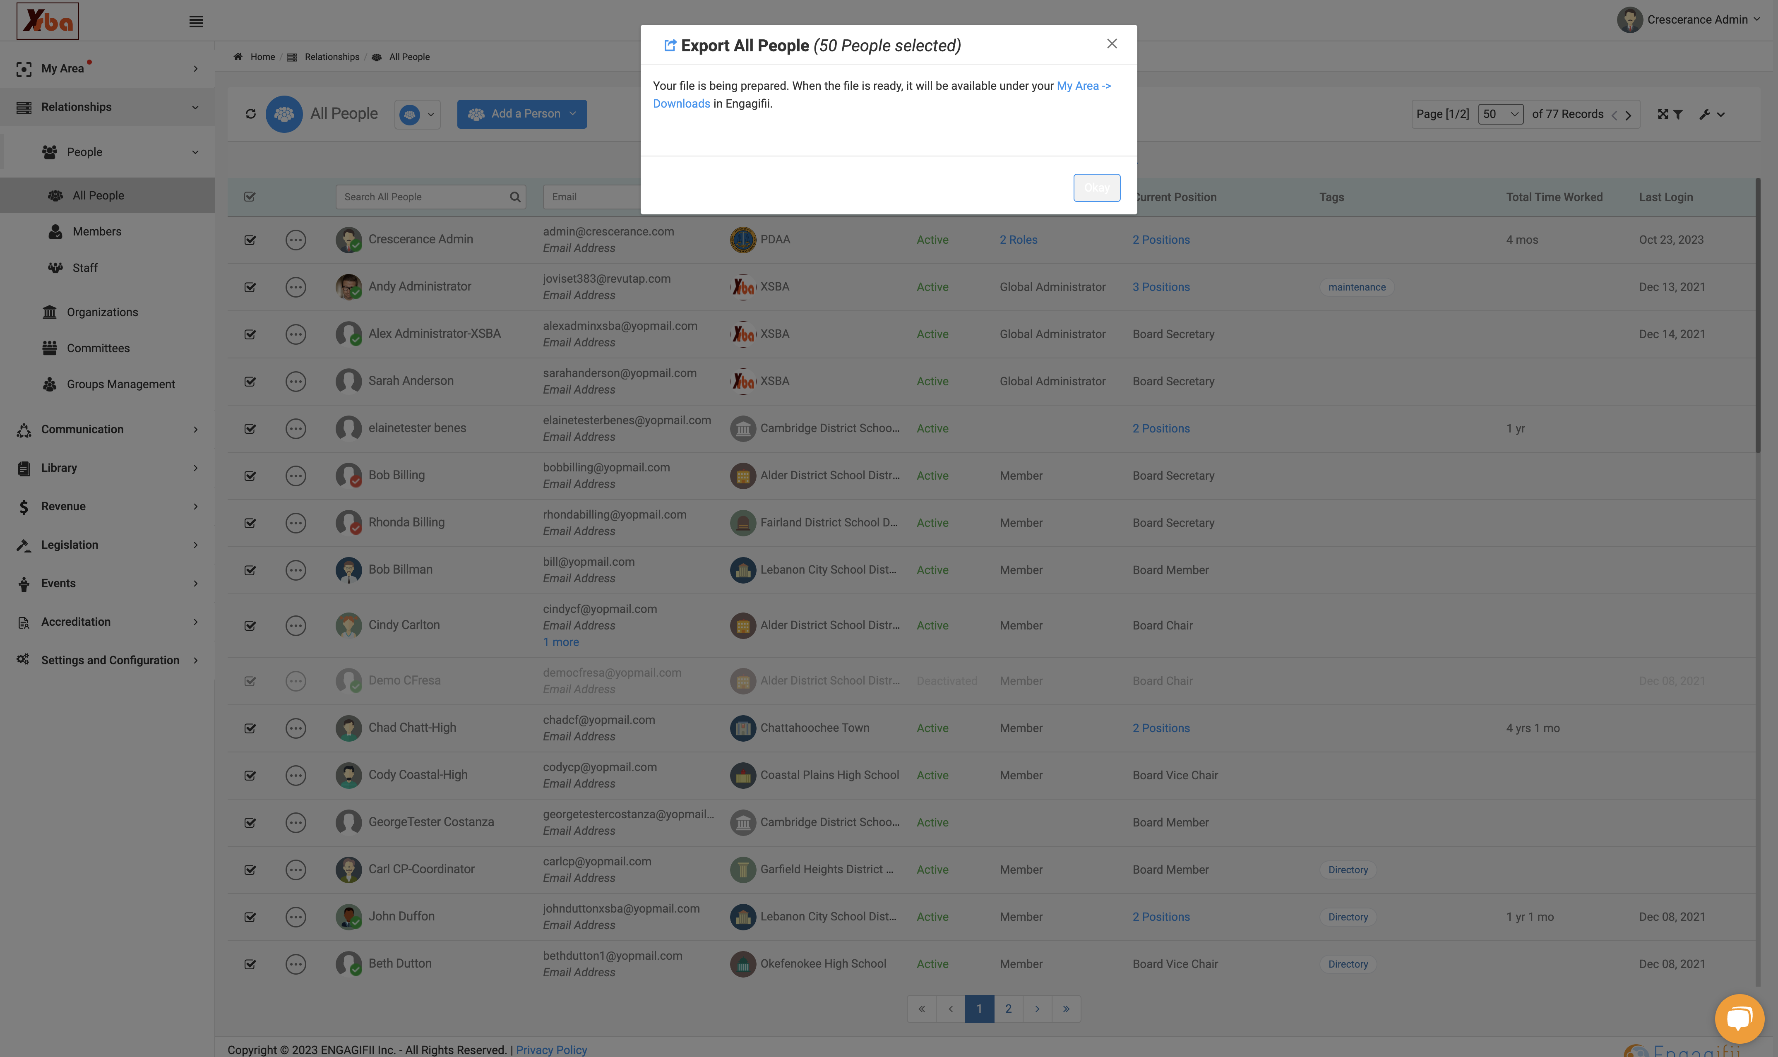1778x1057 pixels.
Task: Click the Xba logo
Action: pyautogui.click(x=48, y=21)
